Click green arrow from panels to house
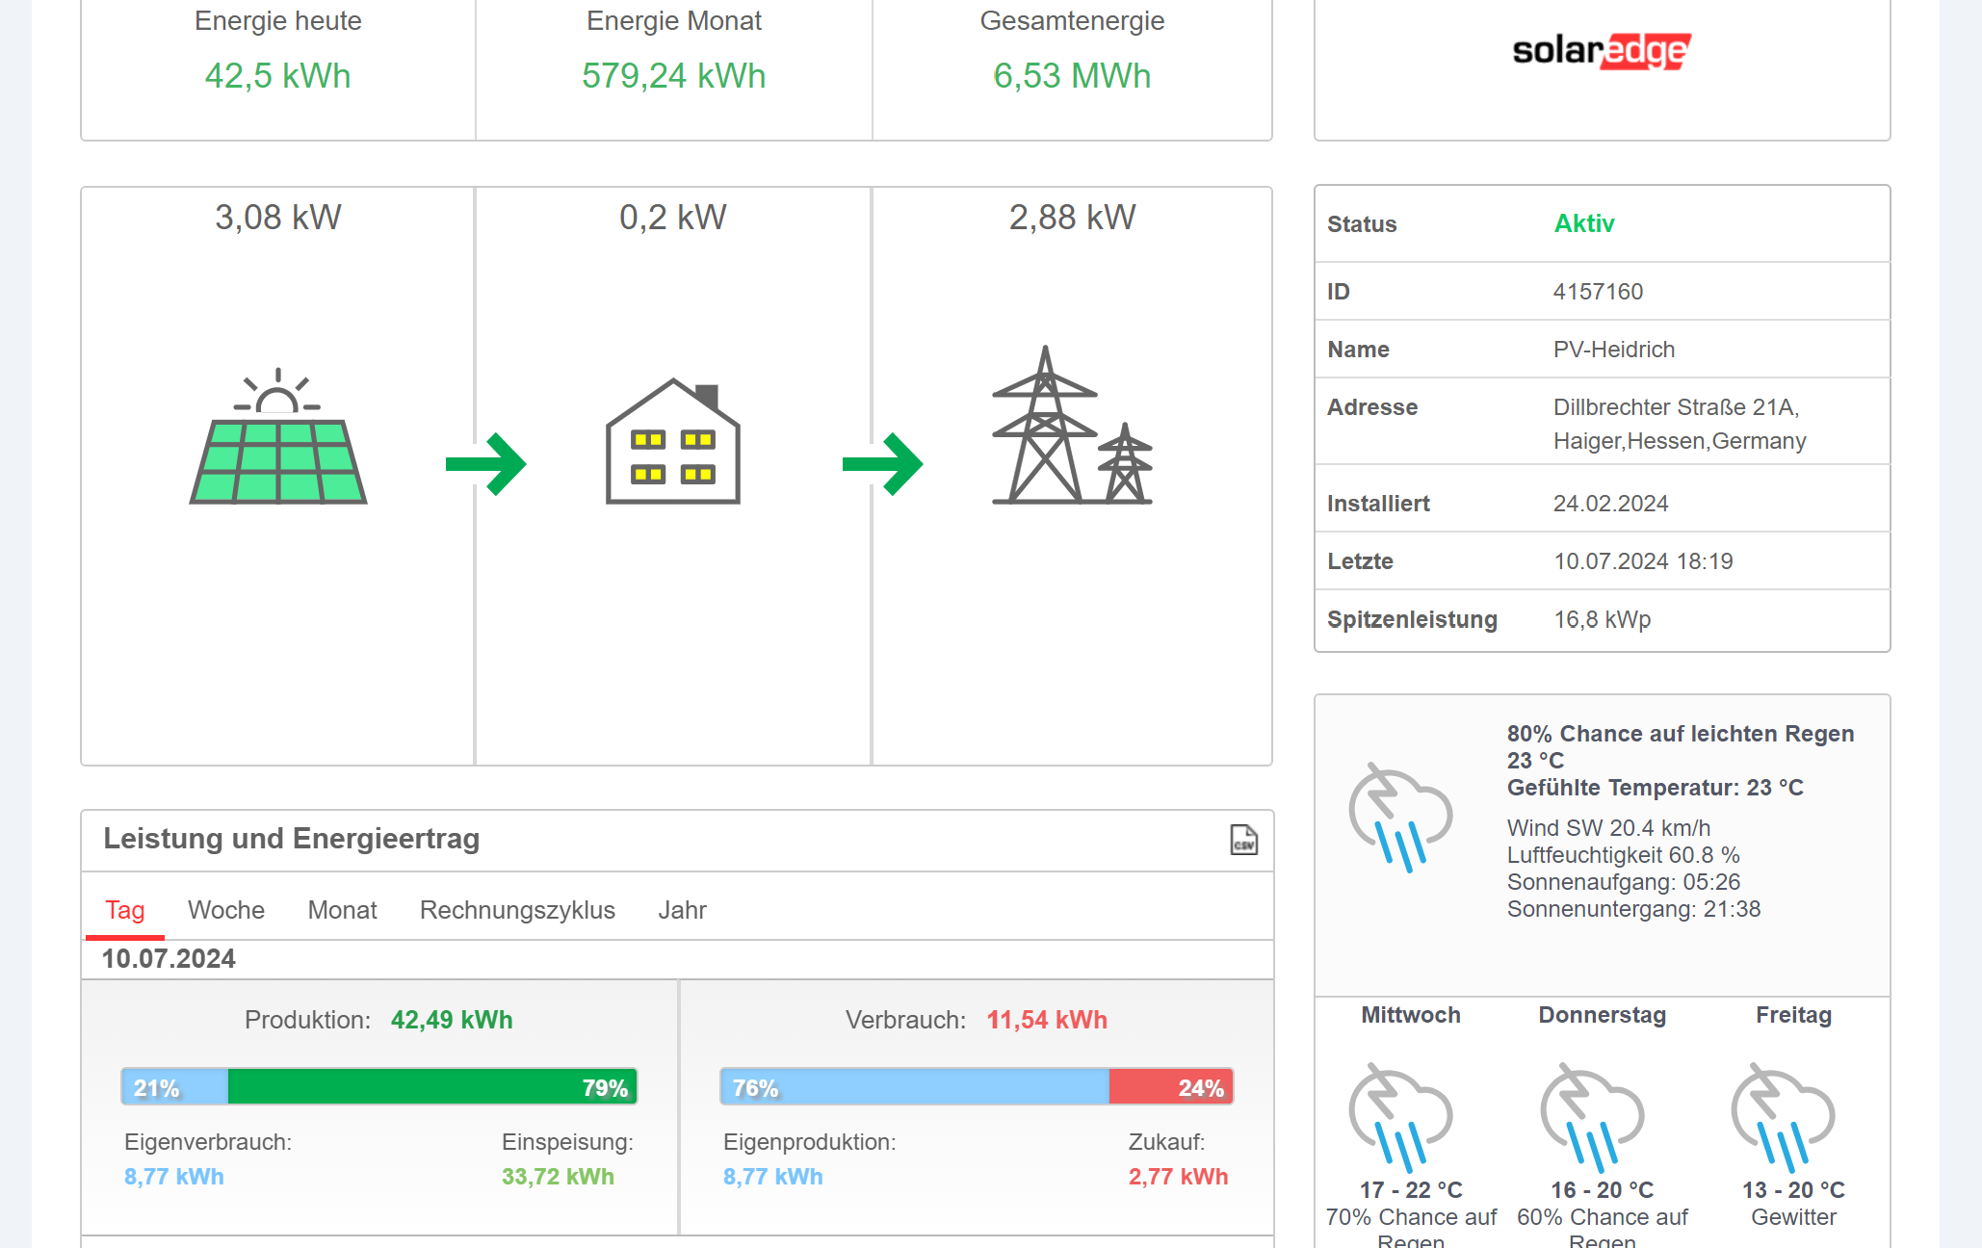The width and height of the screenshot is (1982, 1248). pyautogui.click(x=486, y=464)
